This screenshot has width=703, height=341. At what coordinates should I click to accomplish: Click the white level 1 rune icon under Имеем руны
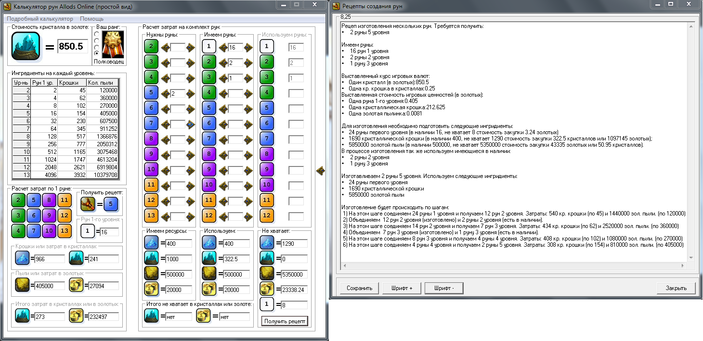pyautogui.click(x=209, y=47)
